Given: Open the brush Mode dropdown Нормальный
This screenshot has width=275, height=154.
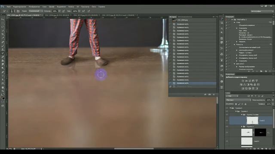Looking at the screenshot, I should click(36, 11).
